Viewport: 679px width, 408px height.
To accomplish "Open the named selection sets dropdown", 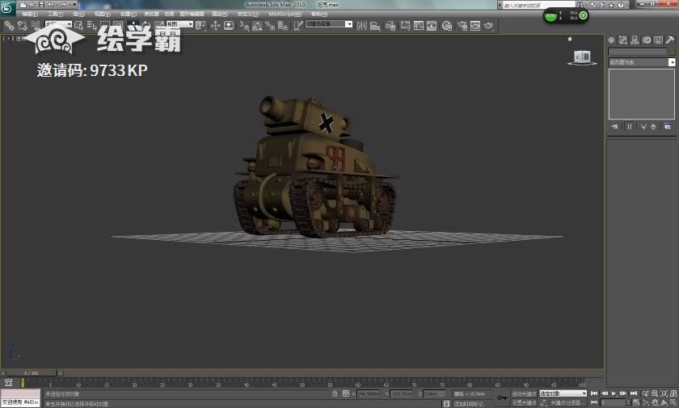I will 329,23.
